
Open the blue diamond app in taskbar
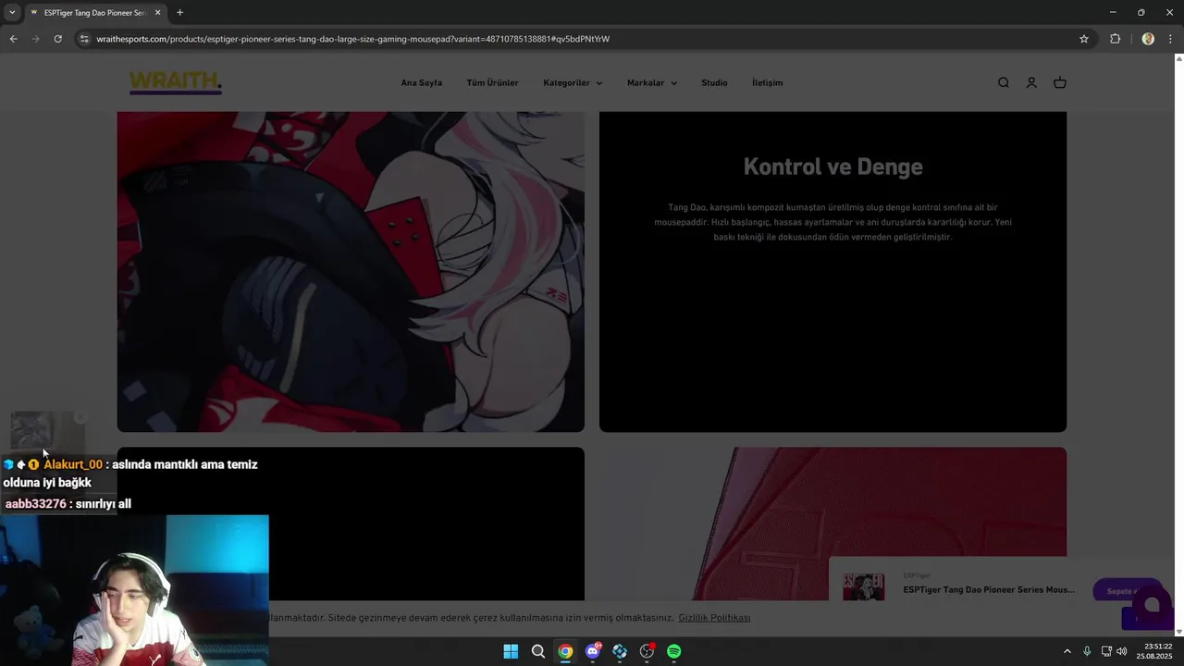click(620, 651)
